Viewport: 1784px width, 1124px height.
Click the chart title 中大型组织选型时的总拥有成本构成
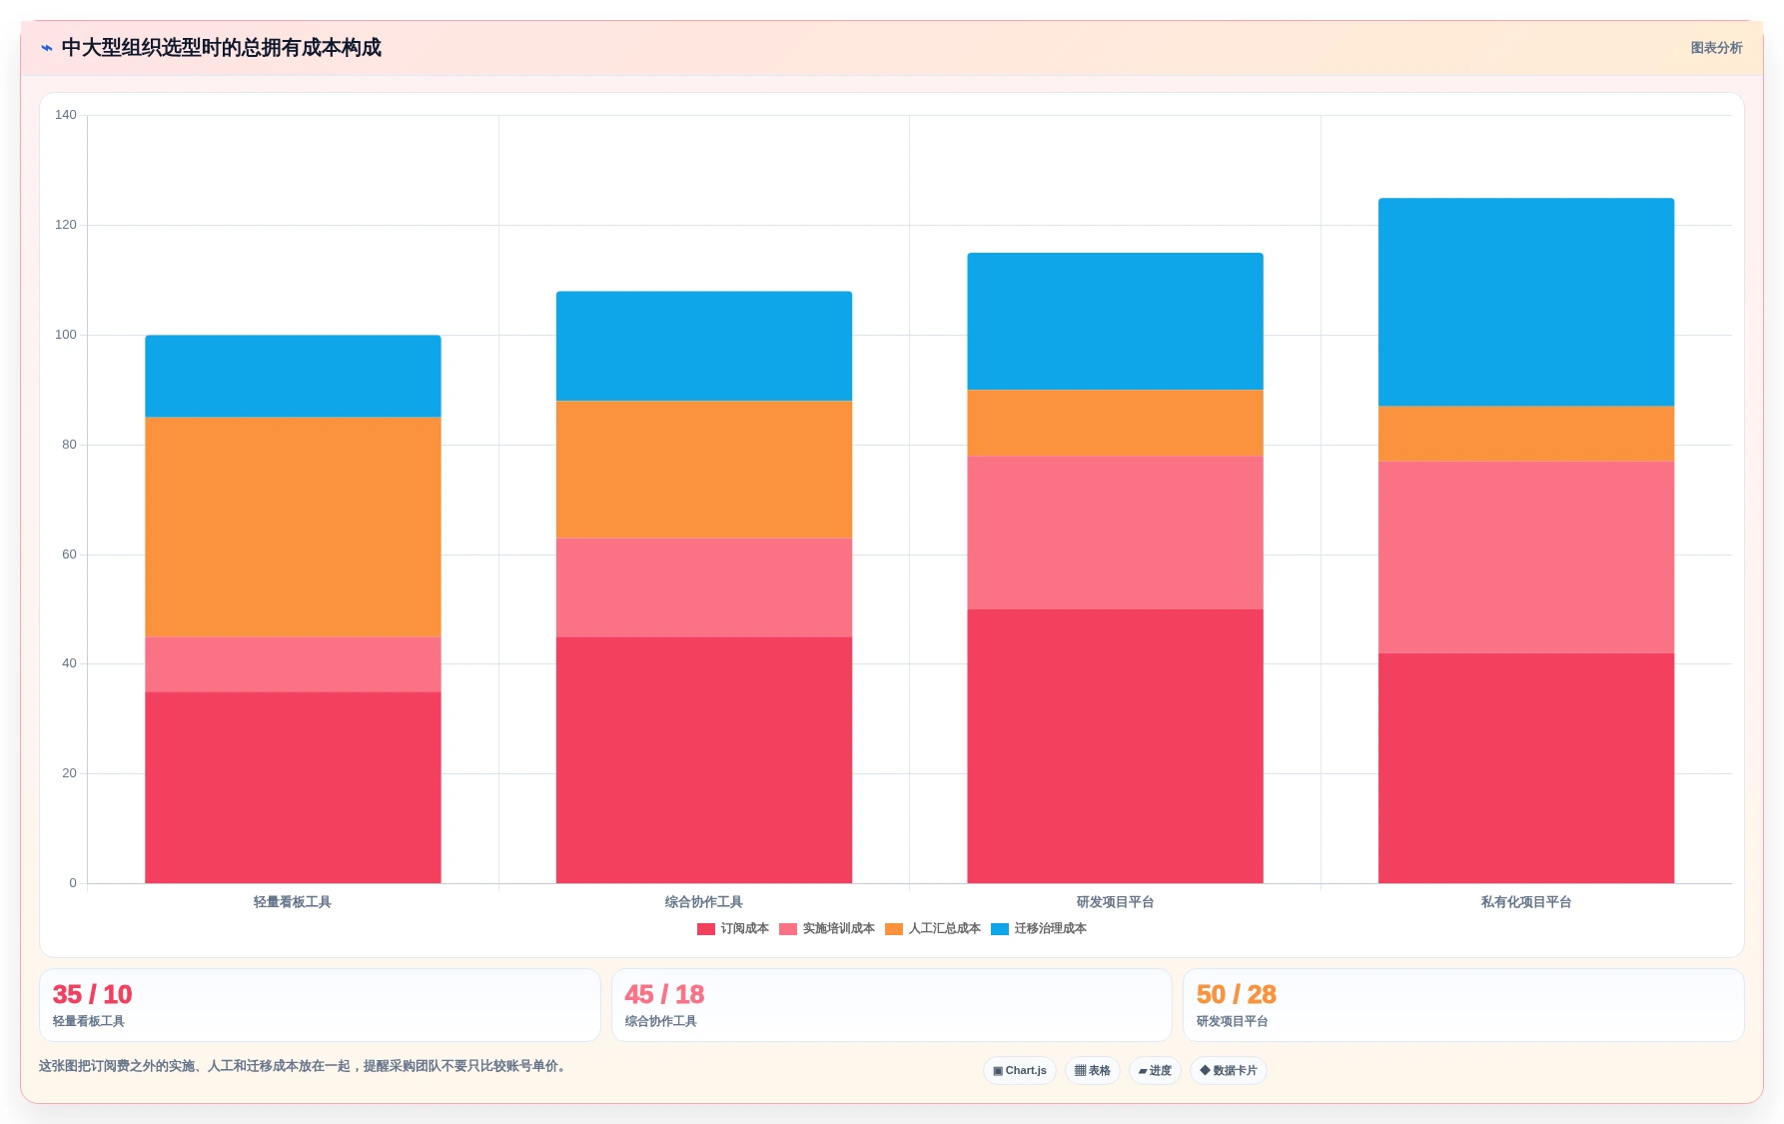(x=221, y=48)
